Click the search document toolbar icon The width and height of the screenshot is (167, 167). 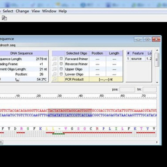[x=4, y=18]
